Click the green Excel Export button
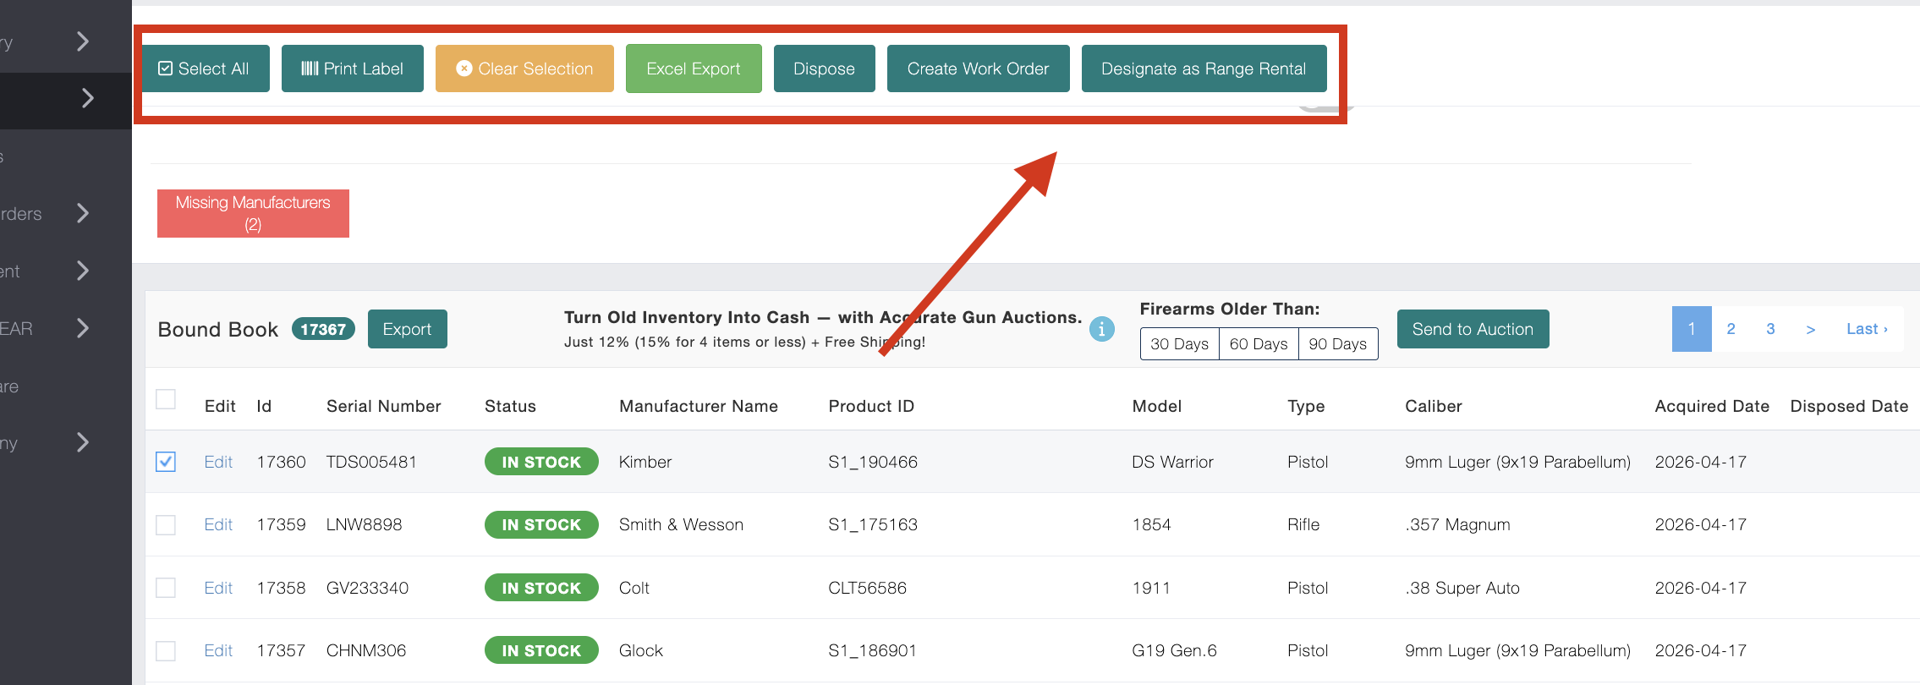1920x685 pixels. 694,68
